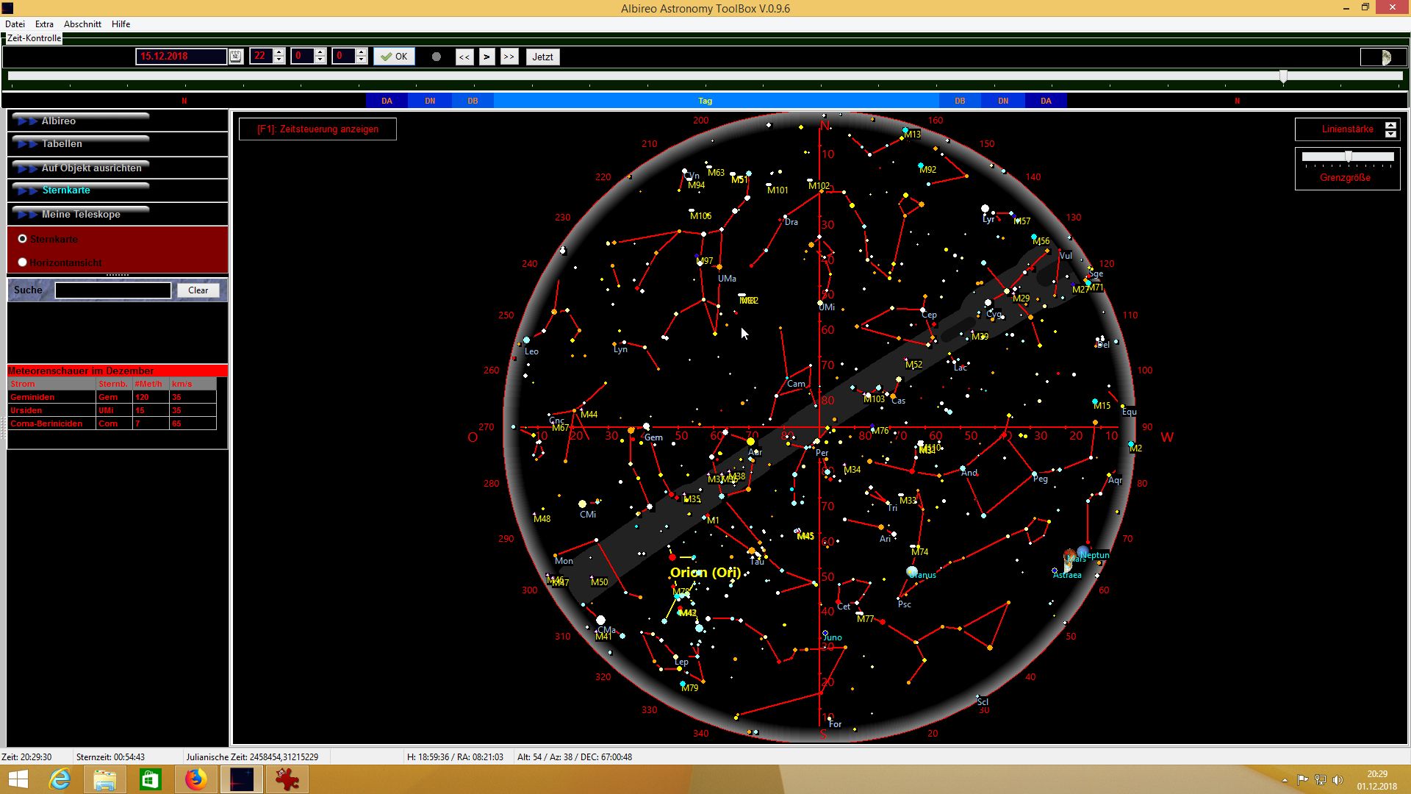Adjust the Grenzgröße slider
The height and width of the screenshot is (794, 1411).
1349,157
